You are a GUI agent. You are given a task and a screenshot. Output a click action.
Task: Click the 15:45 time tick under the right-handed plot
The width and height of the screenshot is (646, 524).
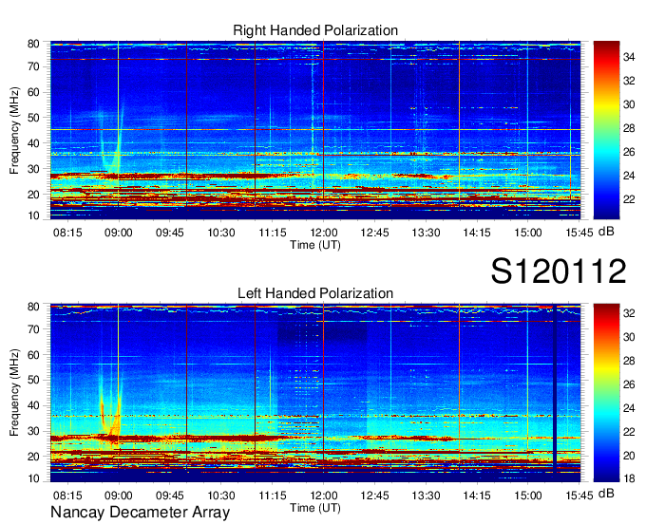(579, 233)
